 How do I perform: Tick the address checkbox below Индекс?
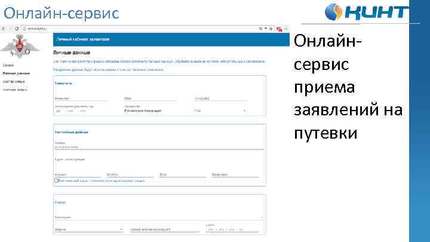pyautogui.click(x=56, y=181)
